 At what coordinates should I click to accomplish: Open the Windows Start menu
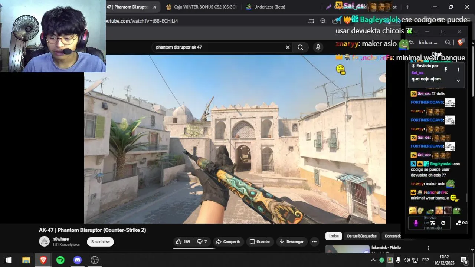[8, 260]
